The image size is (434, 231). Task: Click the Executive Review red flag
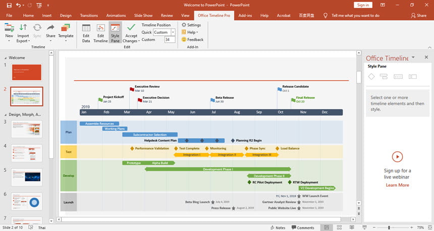pos(132,89)
